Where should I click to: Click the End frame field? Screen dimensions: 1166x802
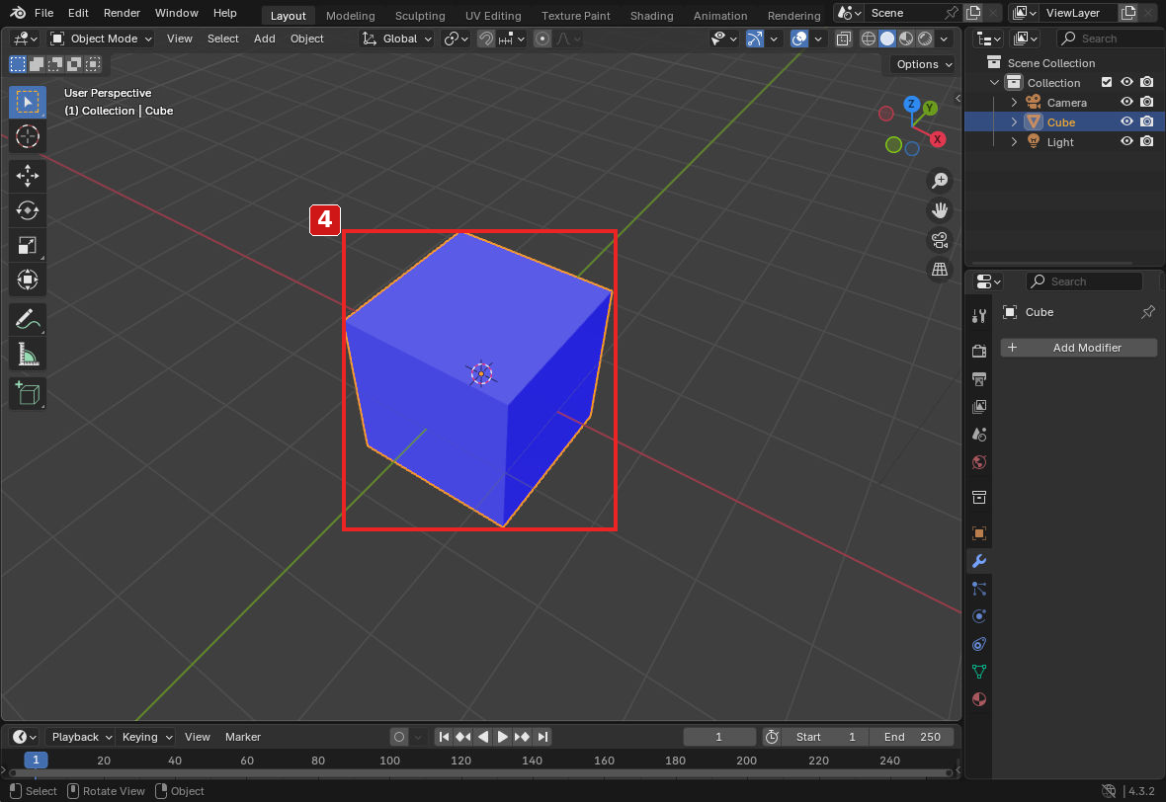(912, 737)
